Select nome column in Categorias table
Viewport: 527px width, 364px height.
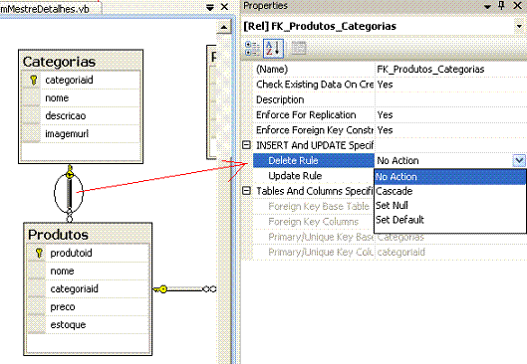[x=57, y=97]
